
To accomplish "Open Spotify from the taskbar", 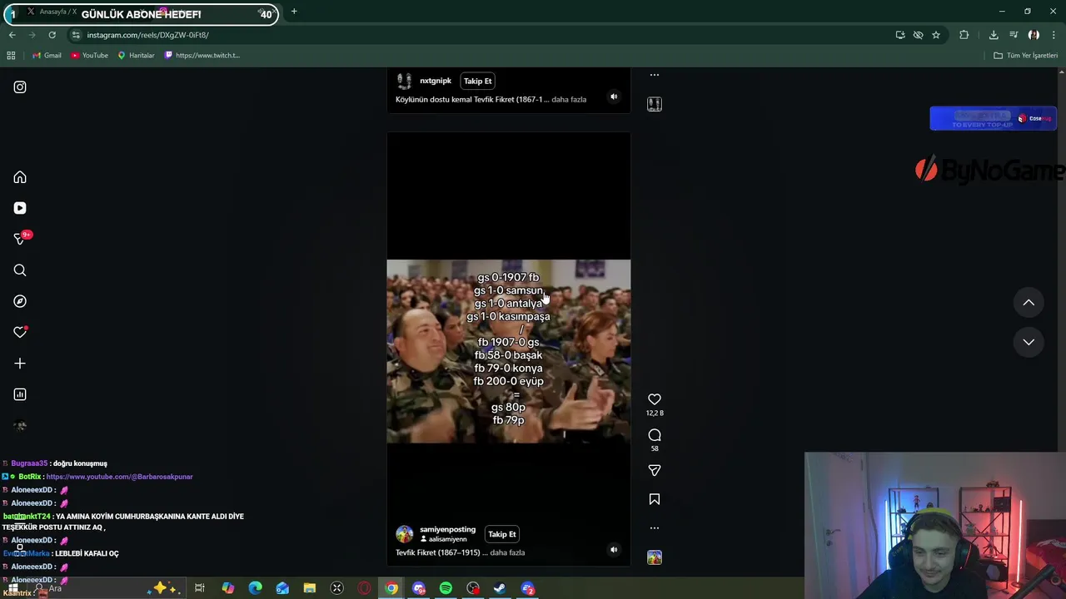I will tap(446, 589).
